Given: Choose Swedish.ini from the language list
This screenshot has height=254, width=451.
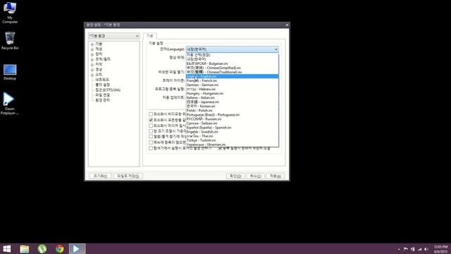Looking at the screenshot, I should pyautogui.click(x=232, y=132).
